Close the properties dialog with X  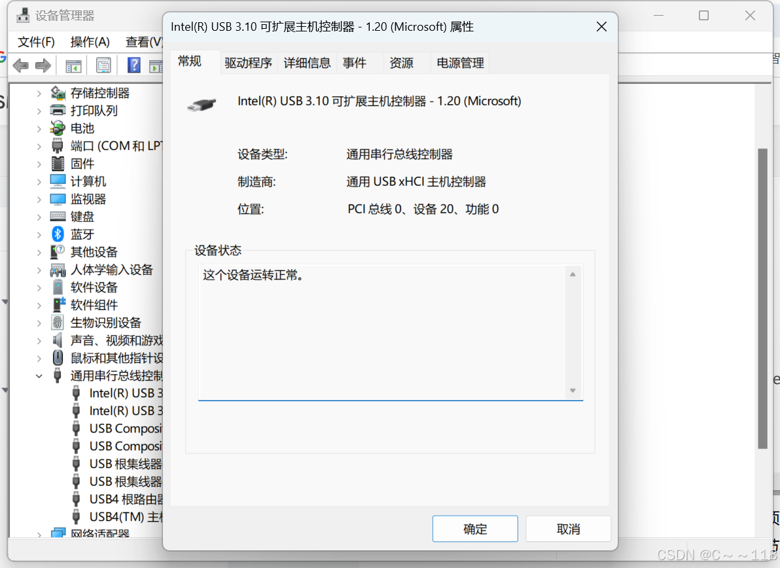coord(601,26)
